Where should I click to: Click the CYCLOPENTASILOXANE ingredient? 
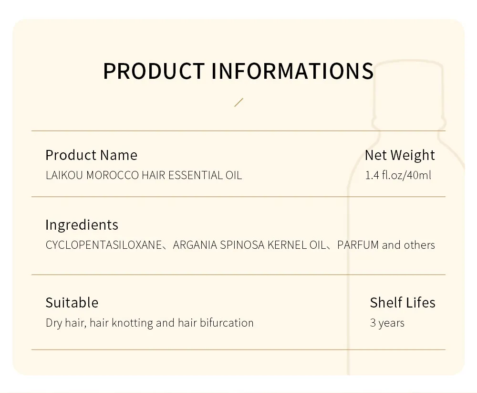[x=104, y=245]
